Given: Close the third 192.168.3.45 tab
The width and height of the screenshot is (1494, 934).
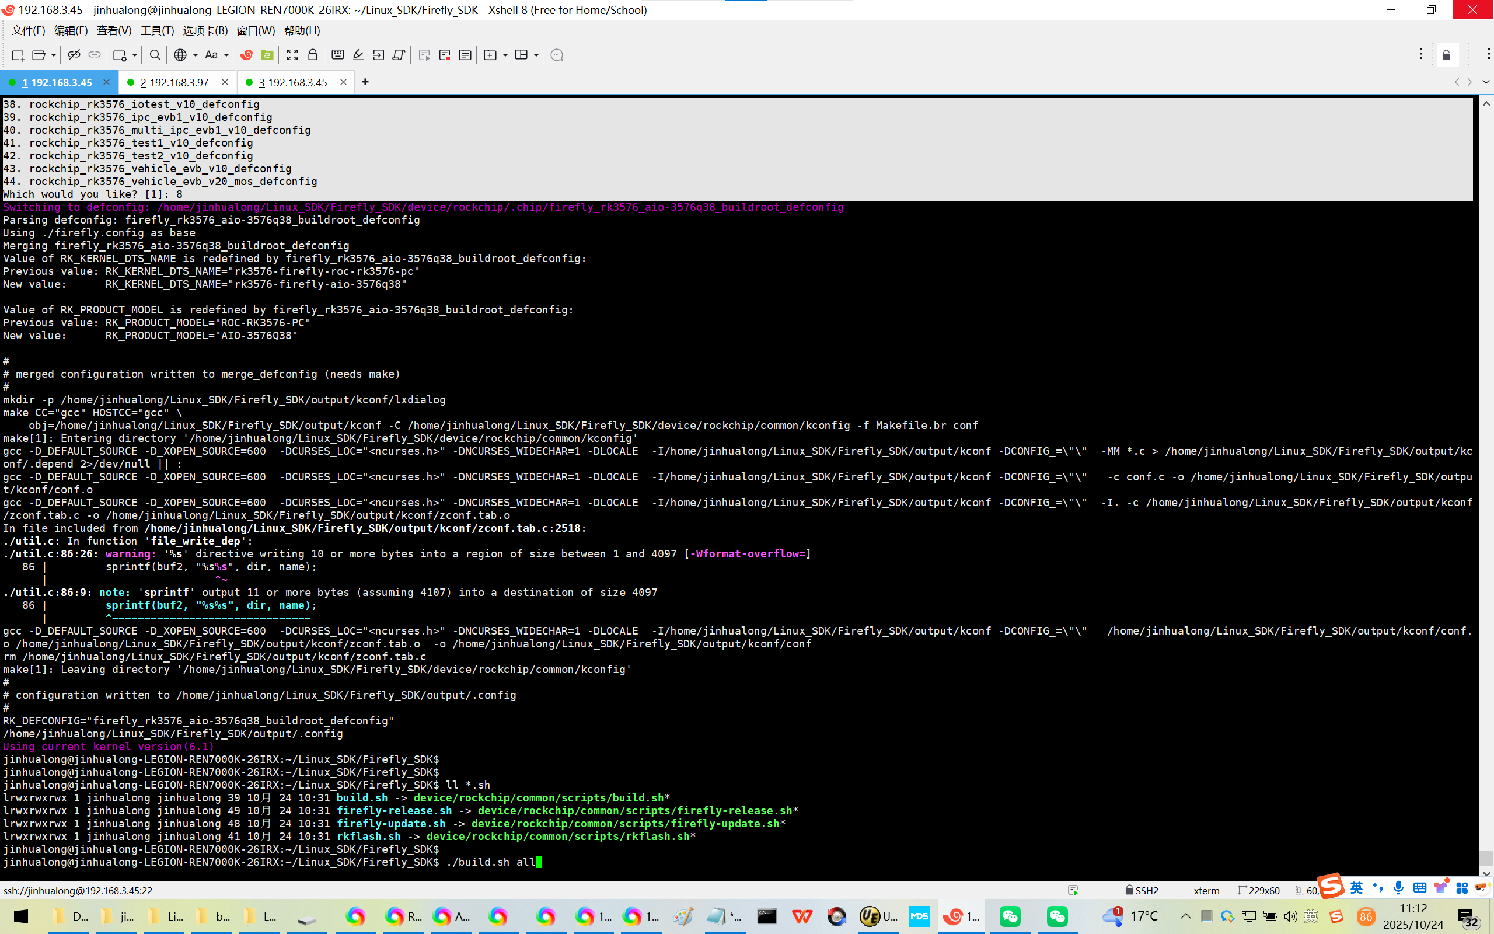Looking at the screenshot, I should pyautogui.click(x=344, y=82).
